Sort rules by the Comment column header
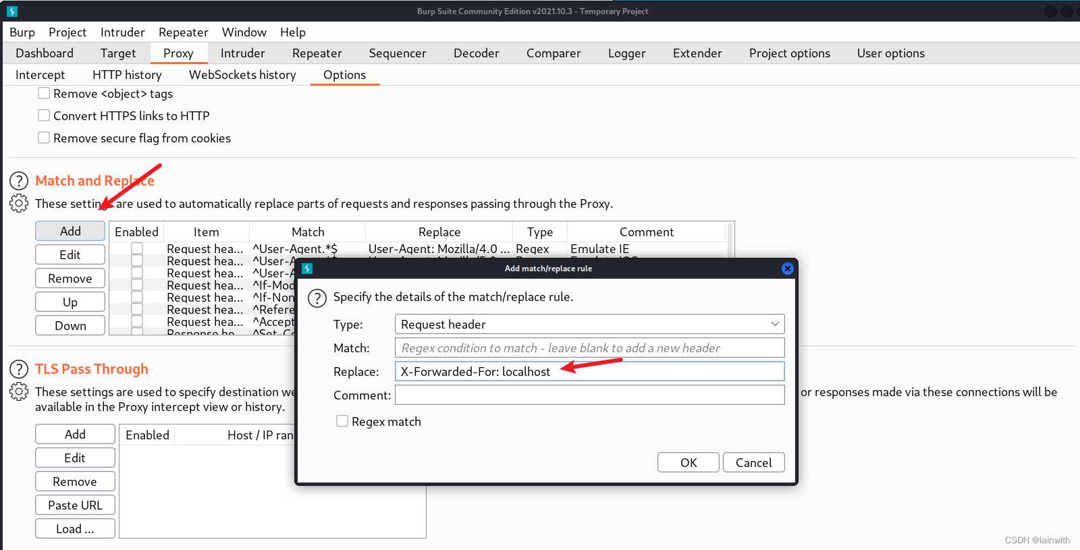Image resolution: width=1080 pixels, height=550 pixels. [646, 231]
